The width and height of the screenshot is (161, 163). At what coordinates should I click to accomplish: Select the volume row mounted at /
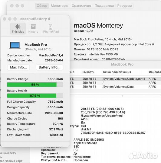point(115,83)
